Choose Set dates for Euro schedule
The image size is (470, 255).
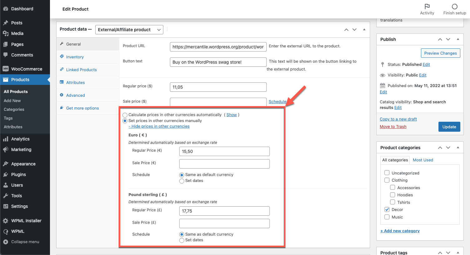tap(182, 181)
